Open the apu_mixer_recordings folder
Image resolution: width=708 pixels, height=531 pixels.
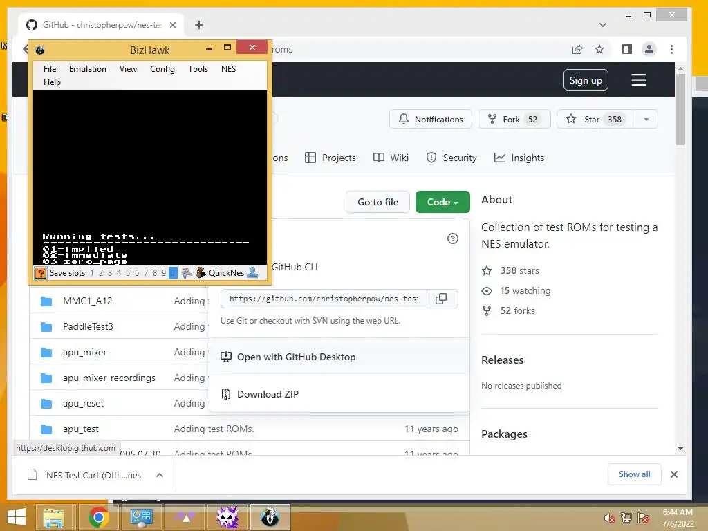click(109, 378)
